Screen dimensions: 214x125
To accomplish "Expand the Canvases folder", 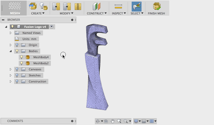I will (x=11, y=69).
